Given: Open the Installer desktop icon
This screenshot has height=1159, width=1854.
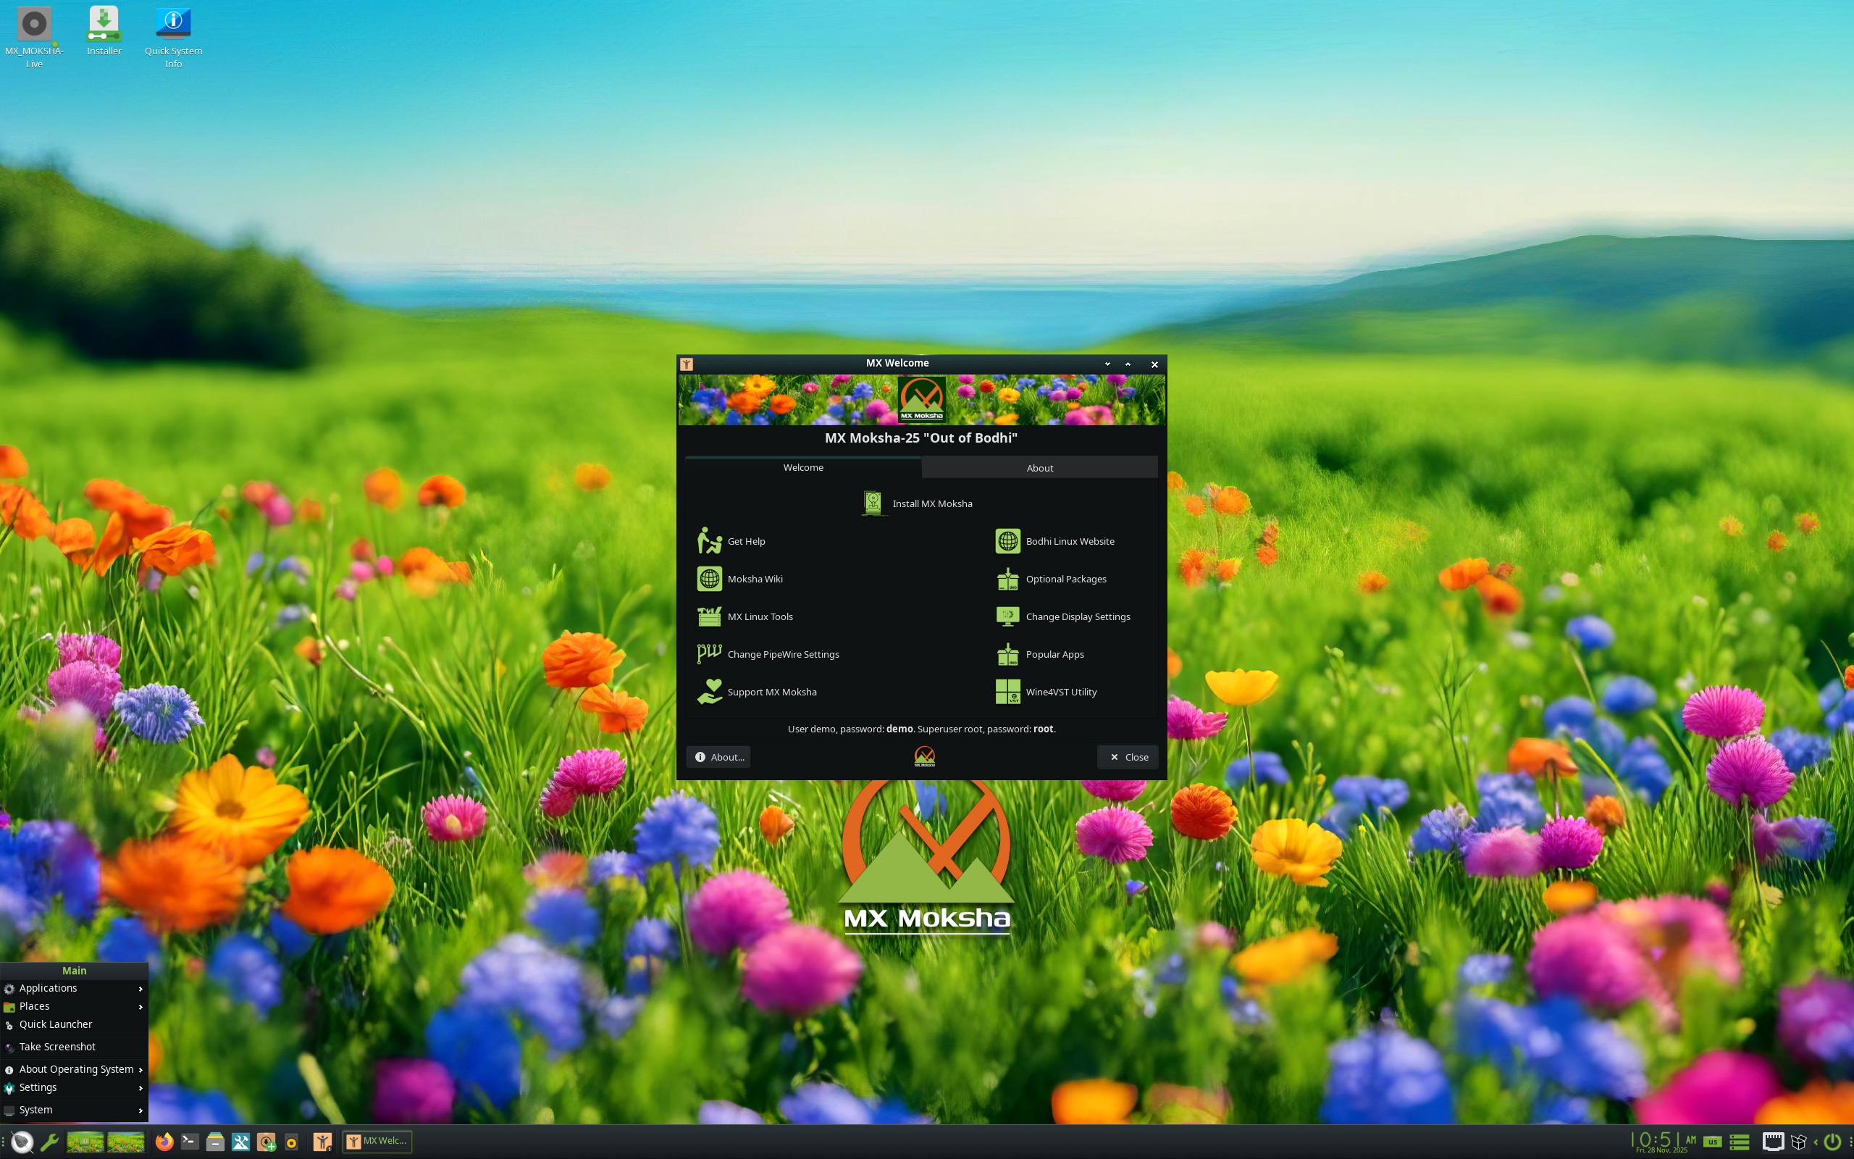Looking at the screenshot, I should tap(104, 30).
